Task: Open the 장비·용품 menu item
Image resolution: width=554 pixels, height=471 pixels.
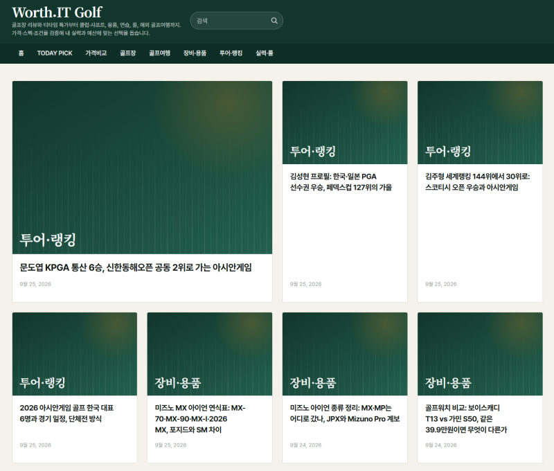Action: pyautogui.click(x=195, y=53)
